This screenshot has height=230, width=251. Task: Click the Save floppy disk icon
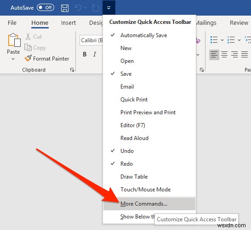[65, 8]
